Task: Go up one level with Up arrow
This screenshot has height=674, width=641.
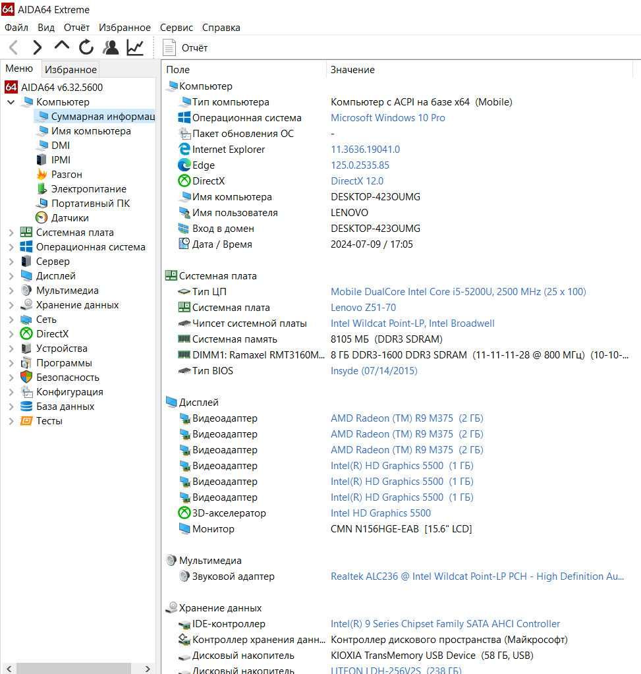Action: [x=62, y=45]
